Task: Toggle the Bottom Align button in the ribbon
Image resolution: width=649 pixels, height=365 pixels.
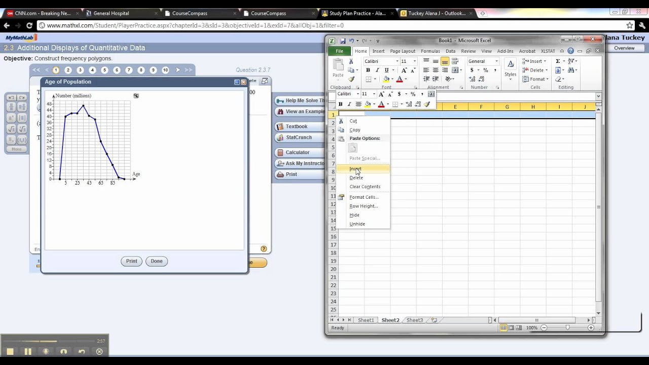Action: click(445, 61)
